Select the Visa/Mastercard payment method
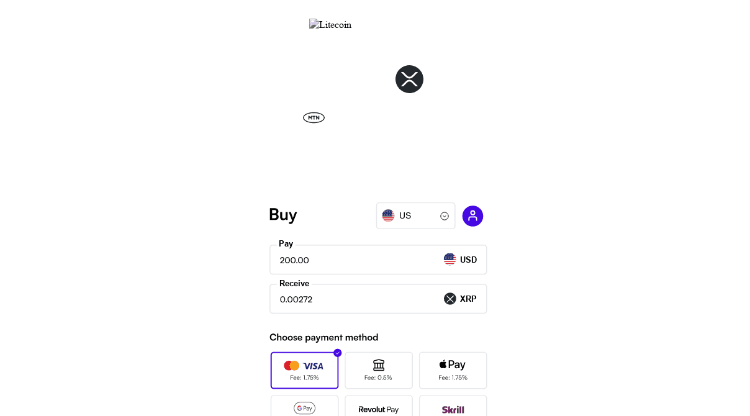Viewport: 750px width, 416px height. tap(304, 370)
